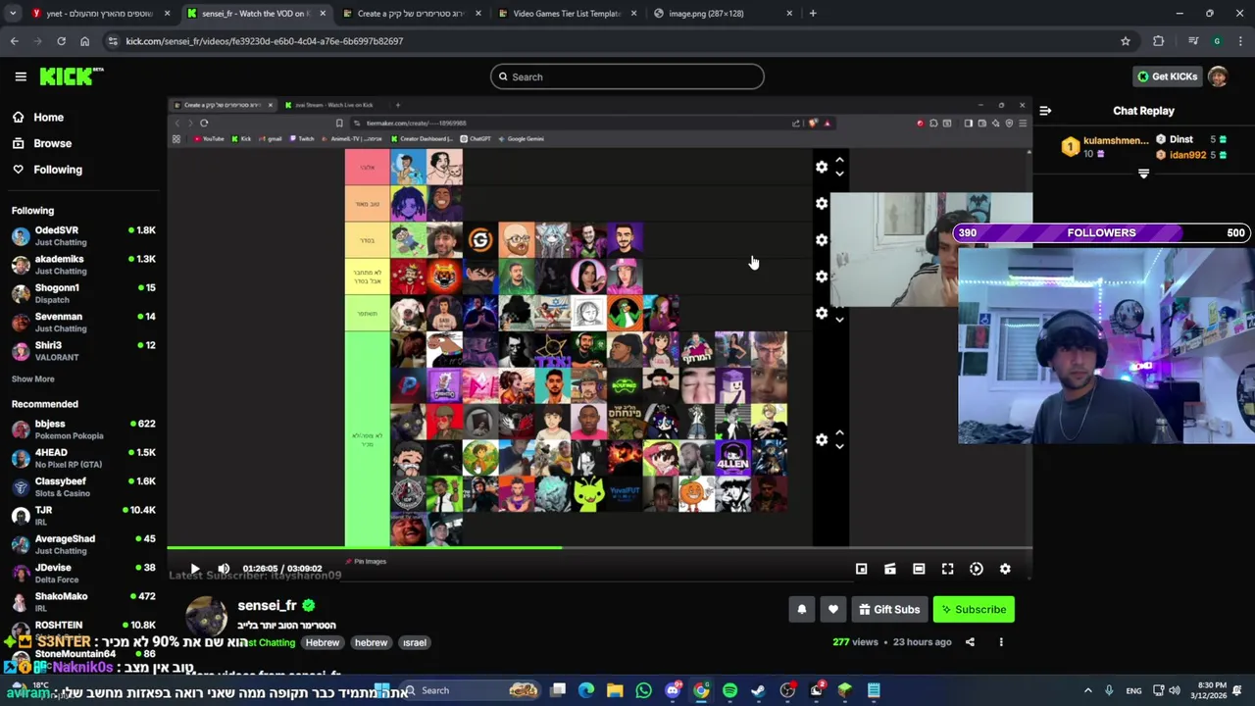Open Spotify from the taskbar

coord(729,690)
